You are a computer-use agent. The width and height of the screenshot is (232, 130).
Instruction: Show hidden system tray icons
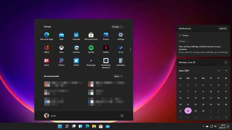203,126
